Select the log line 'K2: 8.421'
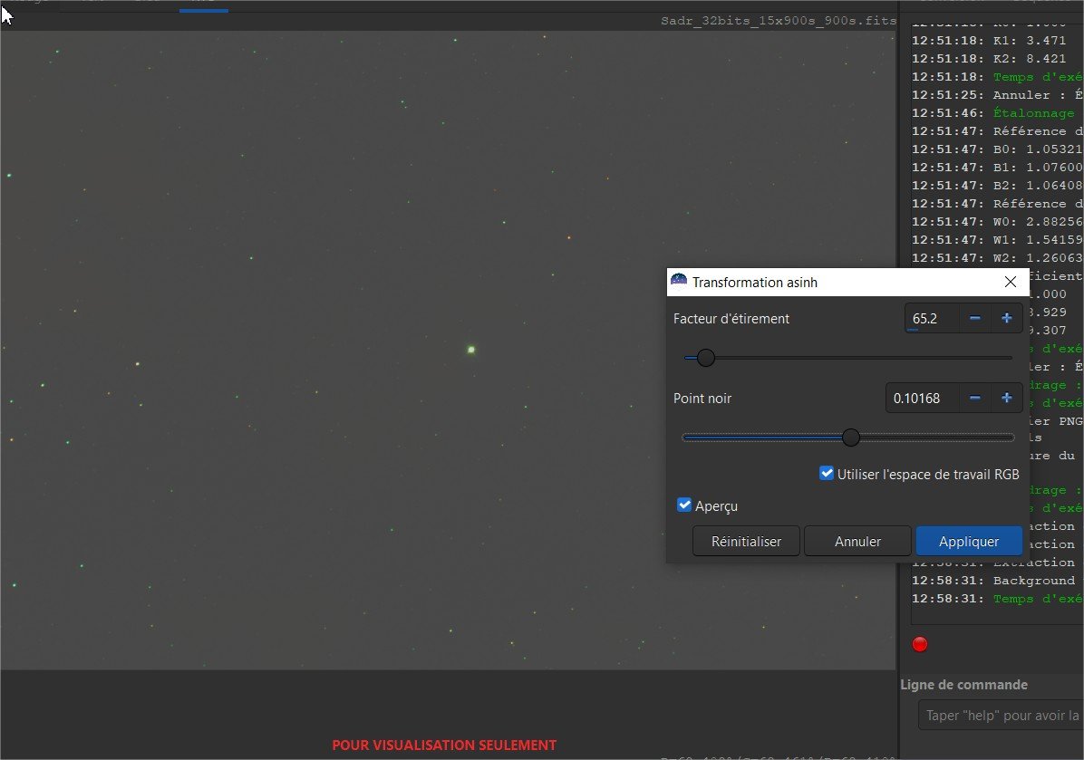The height and width of the screenshot is (760, 1084). (x=989, y=59)
